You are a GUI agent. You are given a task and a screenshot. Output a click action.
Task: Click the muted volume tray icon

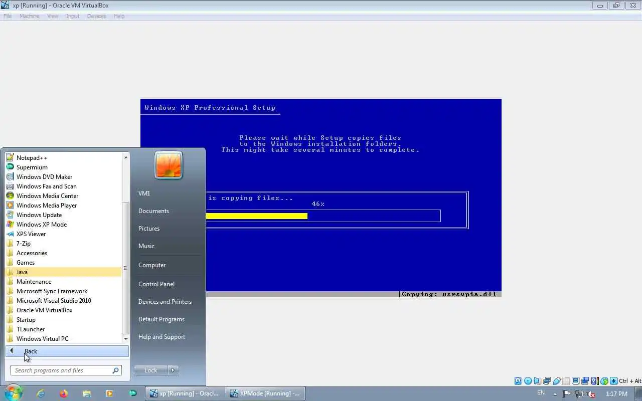pos(591,394)
